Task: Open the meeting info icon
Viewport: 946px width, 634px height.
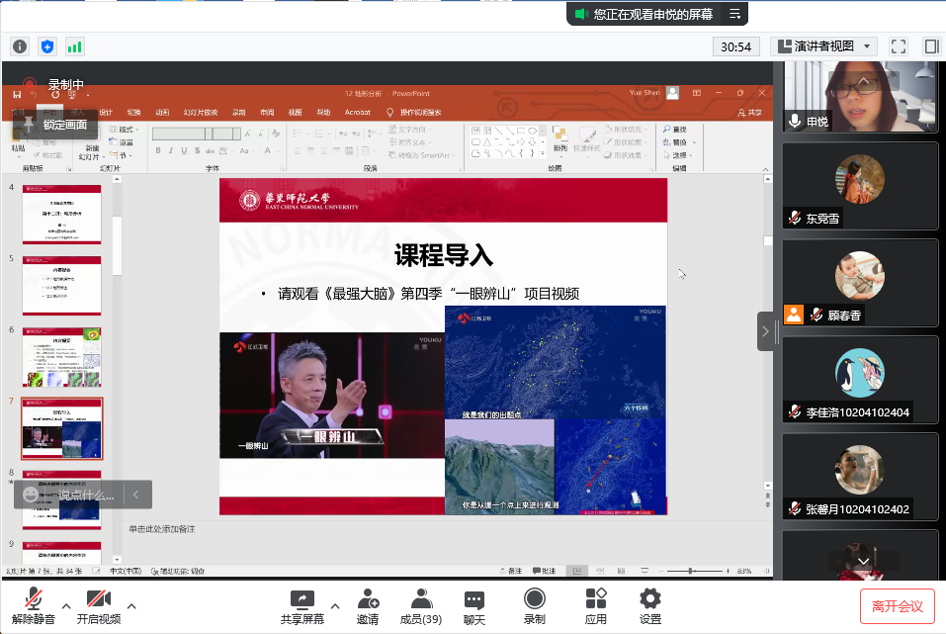Action: click(20, 46)
